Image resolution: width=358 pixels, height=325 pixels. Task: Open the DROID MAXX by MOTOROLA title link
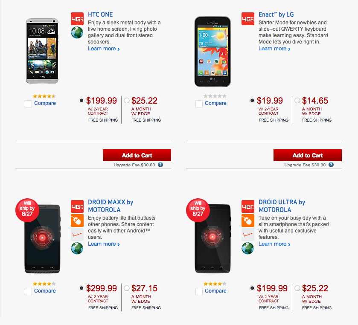click(x=111, y=206)
